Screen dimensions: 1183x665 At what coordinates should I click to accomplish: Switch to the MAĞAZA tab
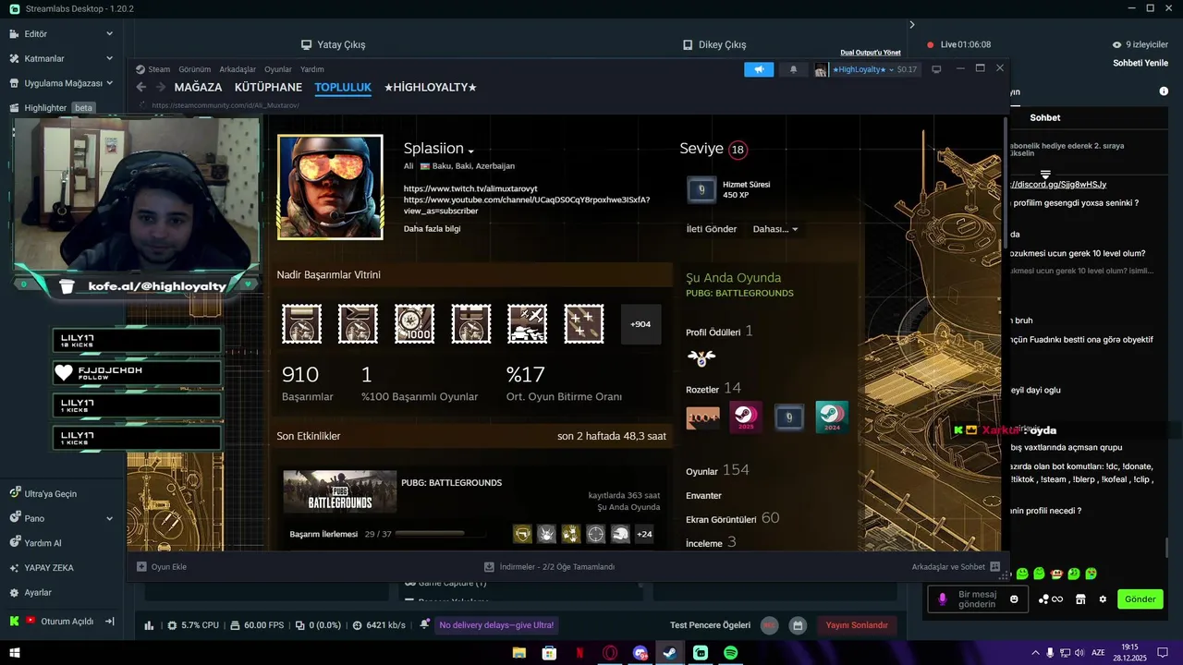198,87
